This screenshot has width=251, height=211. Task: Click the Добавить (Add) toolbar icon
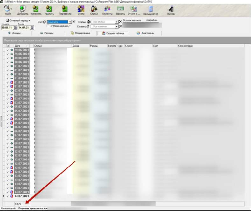click(23, 10)
